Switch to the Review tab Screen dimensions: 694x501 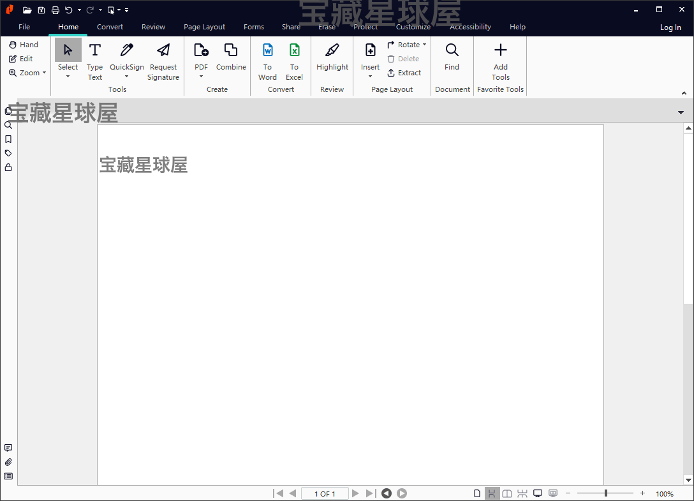[153, 27]
